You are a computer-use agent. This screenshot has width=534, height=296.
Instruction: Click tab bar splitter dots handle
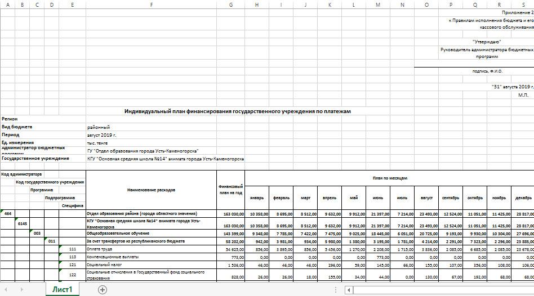(x=336, y=290)
